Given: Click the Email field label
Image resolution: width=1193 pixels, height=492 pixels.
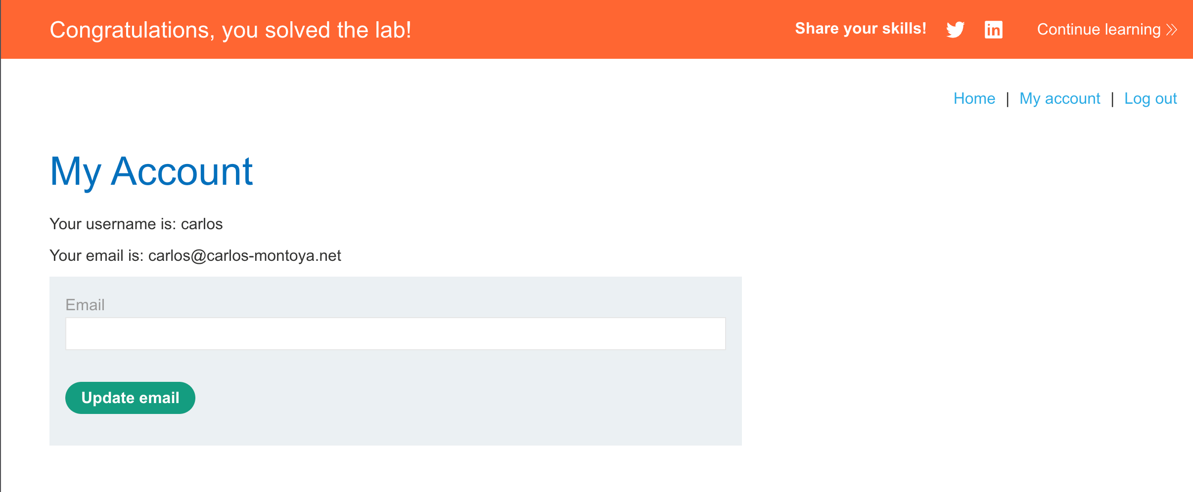Looking at the screenshot, I should click(x=85, y=305).
